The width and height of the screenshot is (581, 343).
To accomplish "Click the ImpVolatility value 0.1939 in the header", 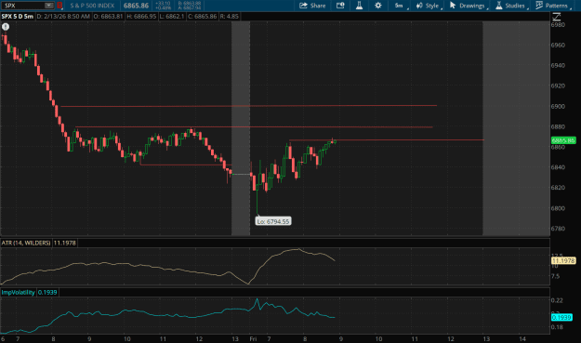I will [47, 292].
